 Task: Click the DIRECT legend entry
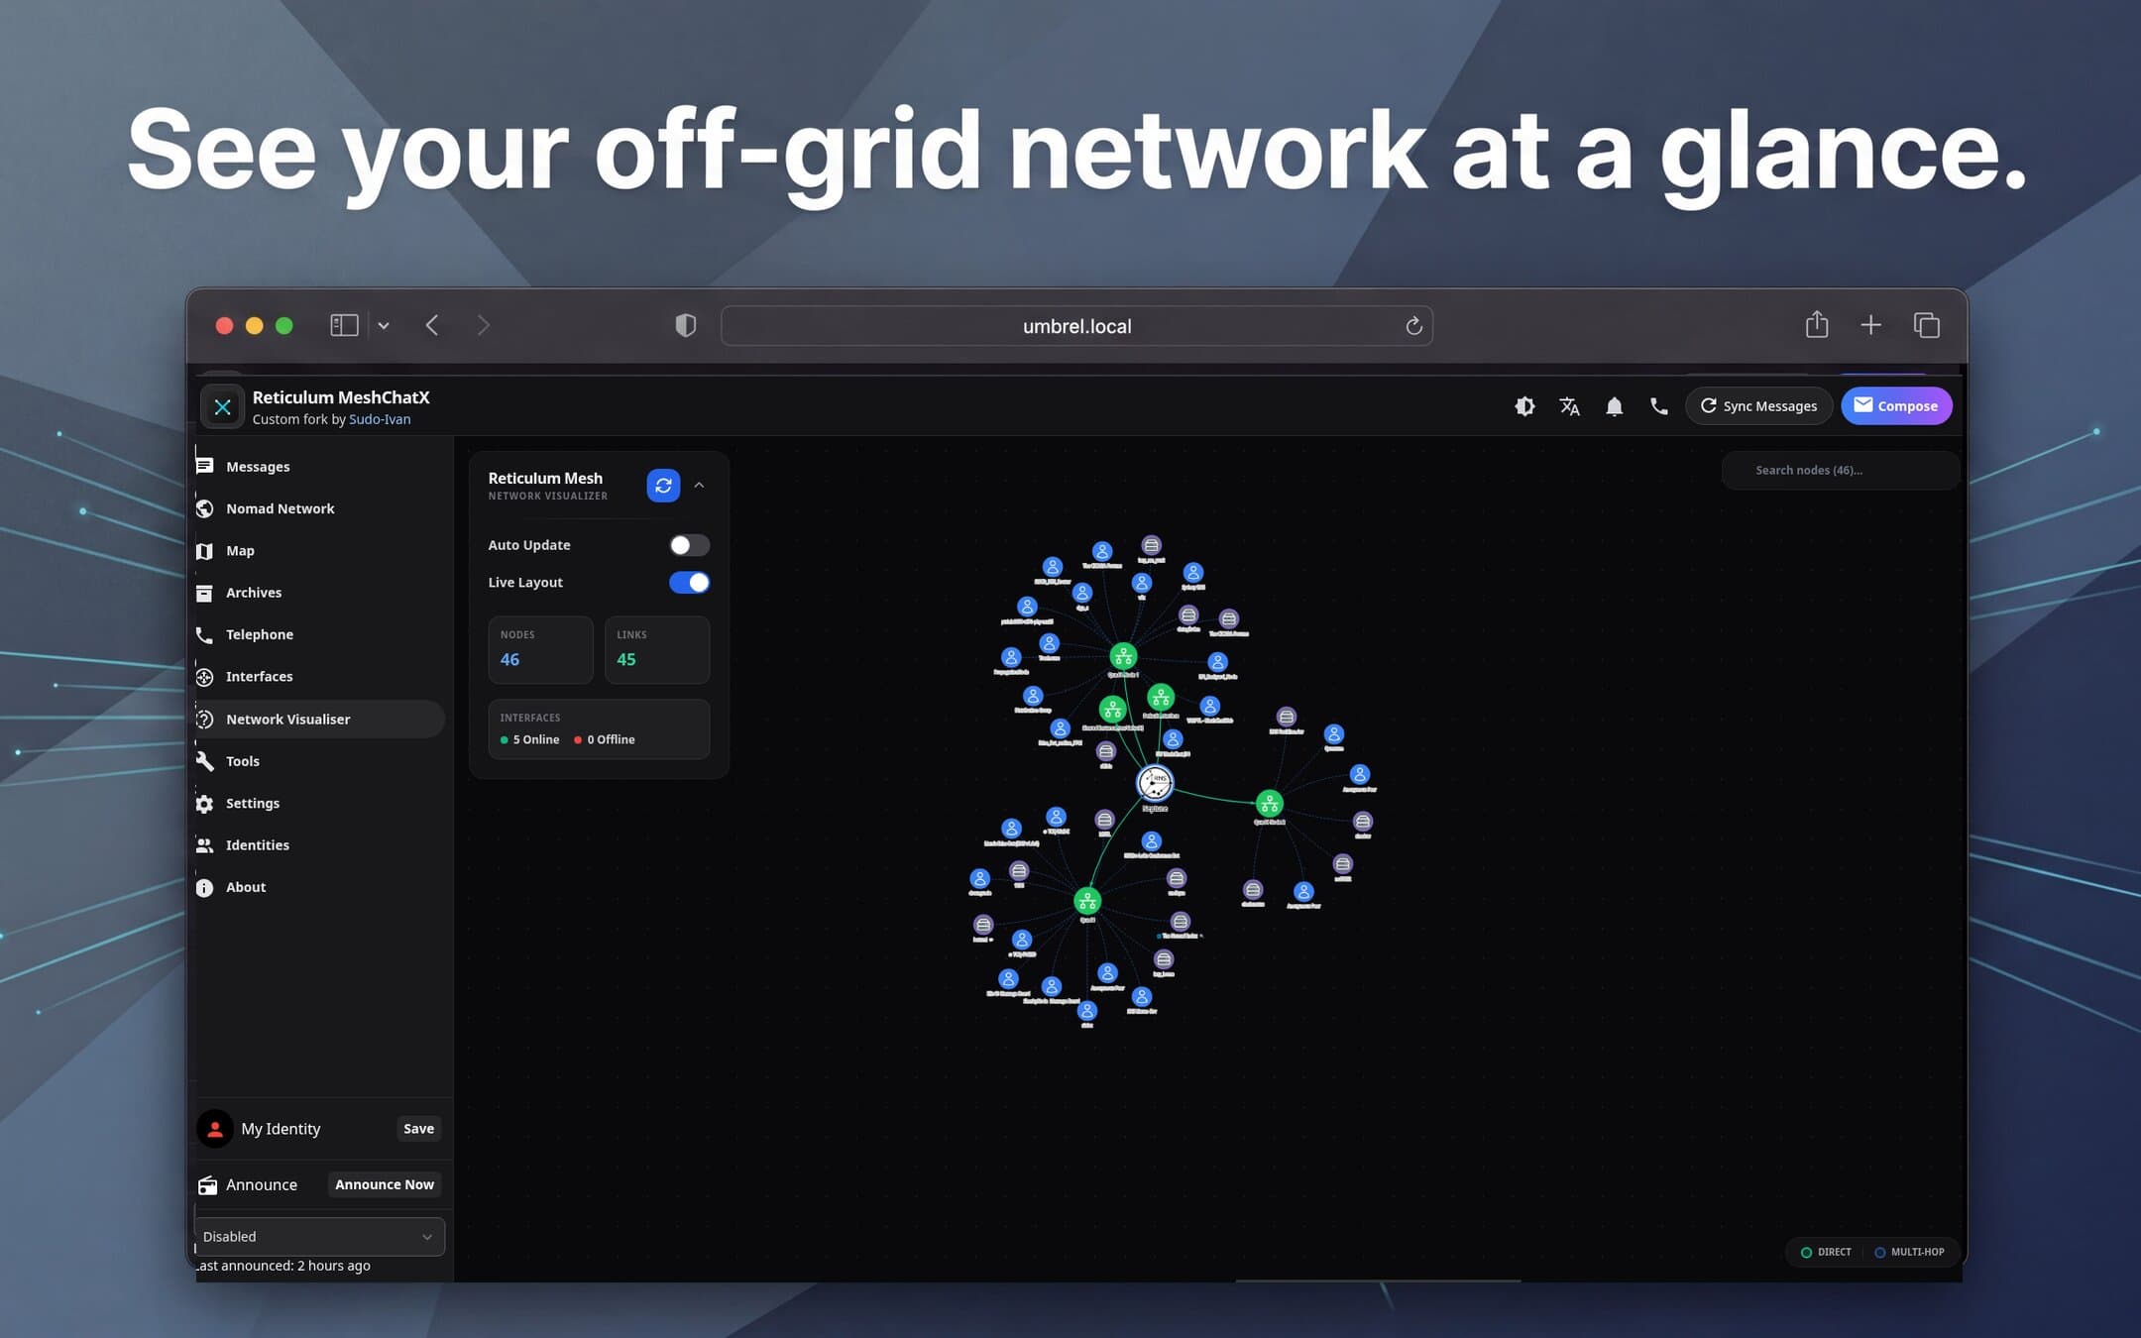click(x=1826, y=1253)
